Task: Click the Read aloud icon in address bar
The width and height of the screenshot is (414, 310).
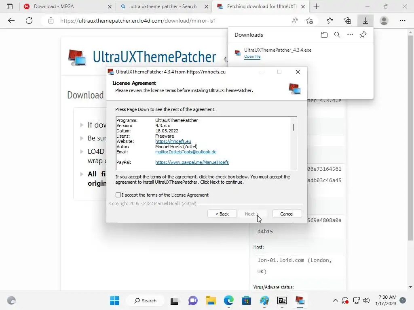Action: click(295, 21)
